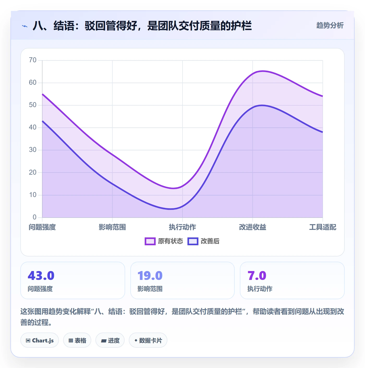
Task: Click the 工具适配 x-axis label
Action: point(323,227)
